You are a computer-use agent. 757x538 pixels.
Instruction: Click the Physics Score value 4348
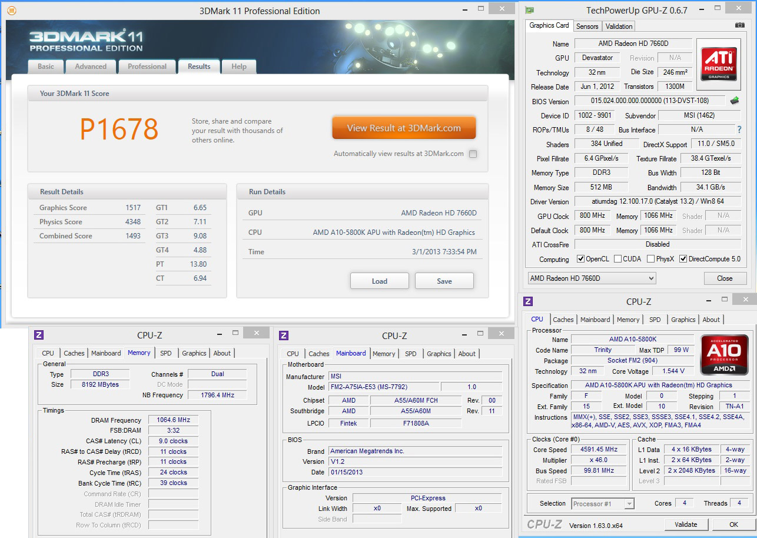coord(133,222)
